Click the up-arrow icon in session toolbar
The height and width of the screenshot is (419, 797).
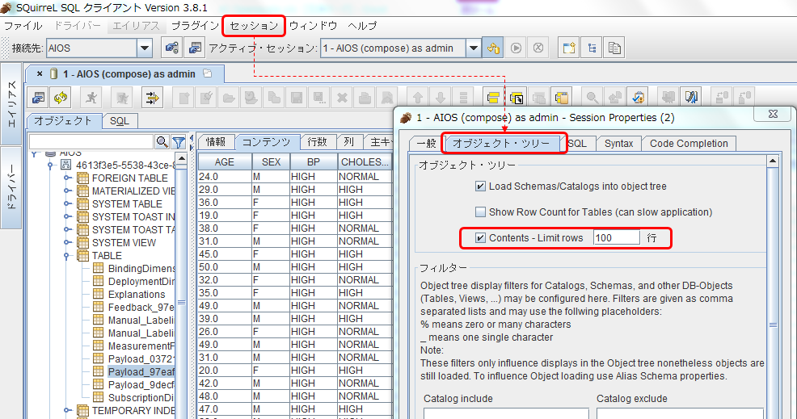[418, 97]
